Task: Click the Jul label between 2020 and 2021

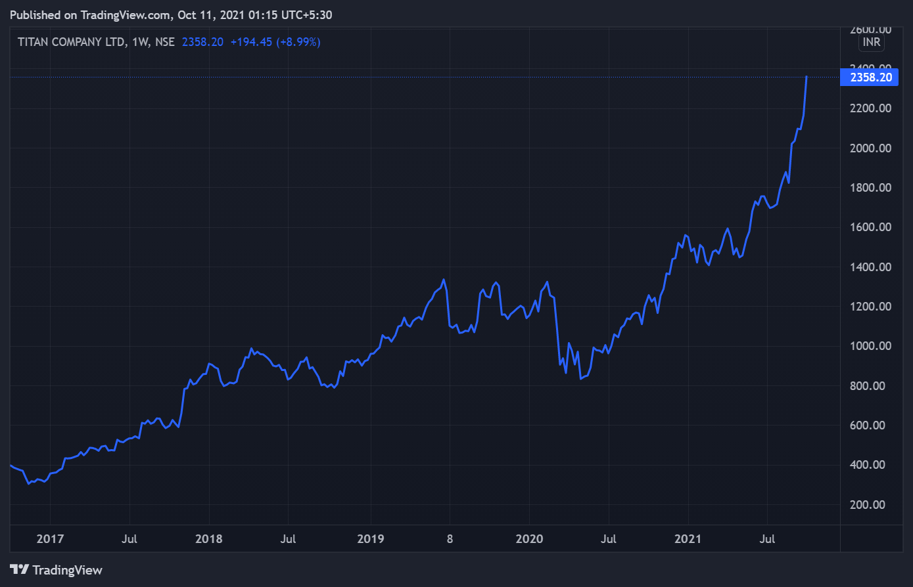Action: click(609, 539)
